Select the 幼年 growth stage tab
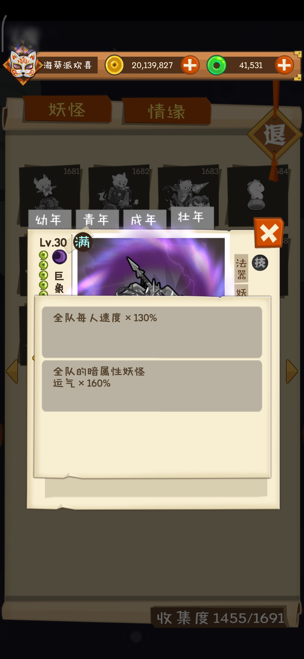The height and width of the screenshot is (659, 304). (x=50, y=219)
